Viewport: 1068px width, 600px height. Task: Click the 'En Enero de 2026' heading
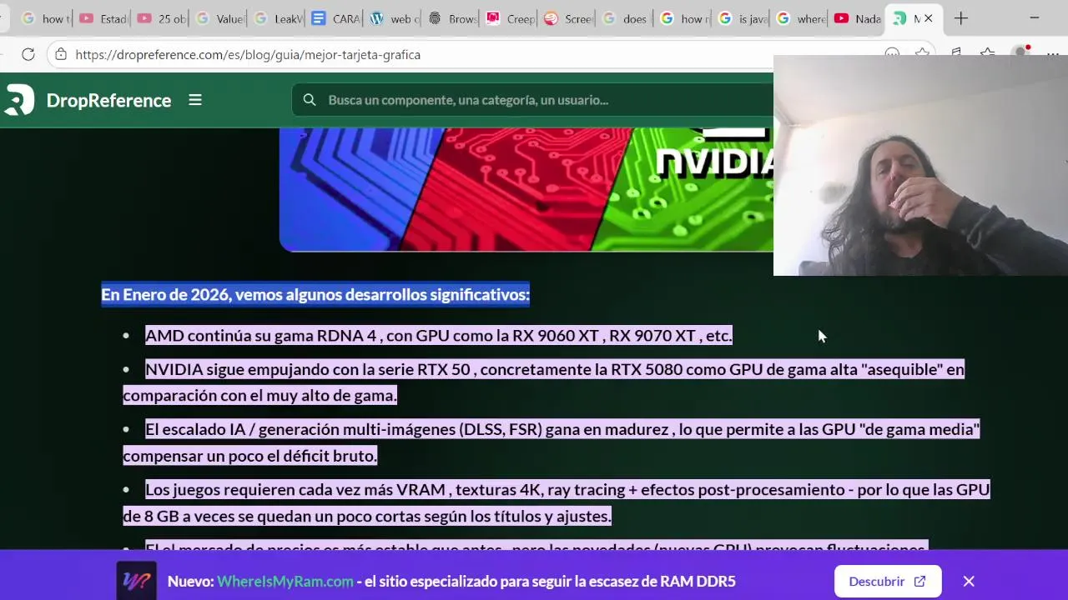315,294
